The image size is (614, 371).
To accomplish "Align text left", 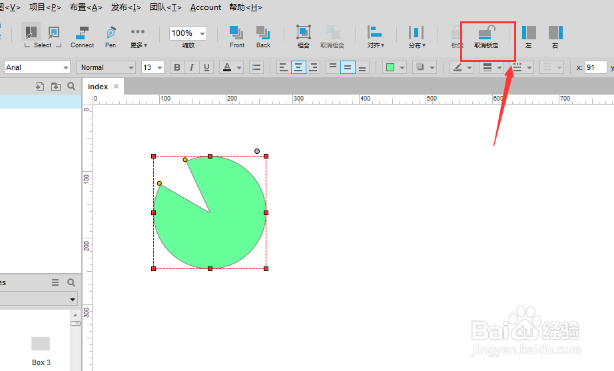I will pyautogui.click(x=283, y=67).
